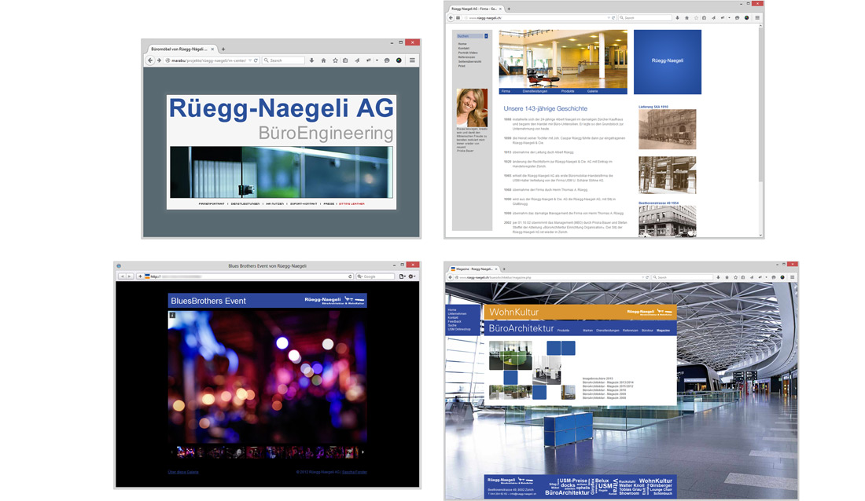This screenshot has height=501, width=865.
Task: Open the toolbar dropdown arrow in Büromöbel window
Action: (377, 60)
